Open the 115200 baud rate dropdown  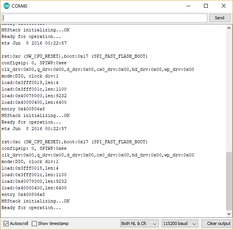coord(180,223)
